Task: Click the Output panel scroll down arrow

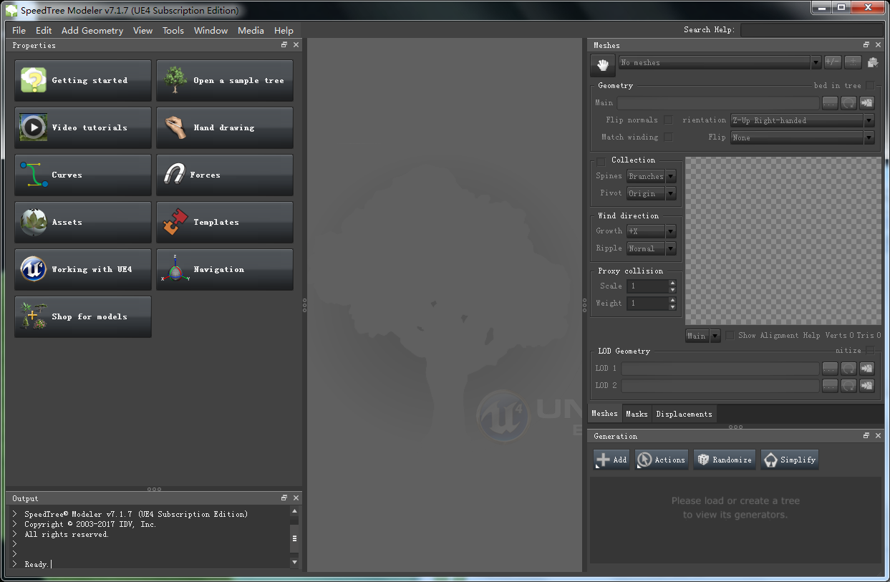Action: click(x=294, y=563)
